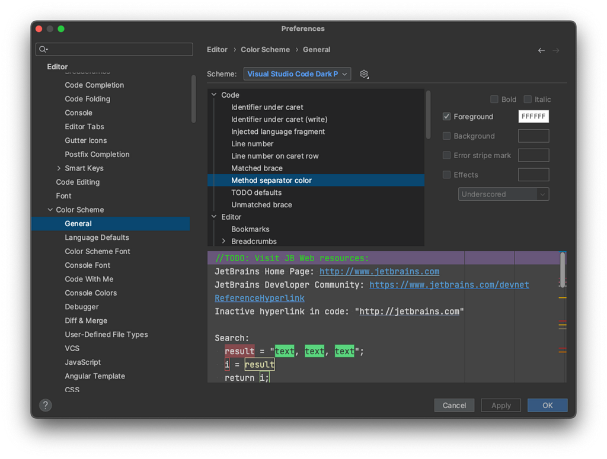Click the search magnifier icon
This screenshot has width=607, height=459.
(43, 49)
